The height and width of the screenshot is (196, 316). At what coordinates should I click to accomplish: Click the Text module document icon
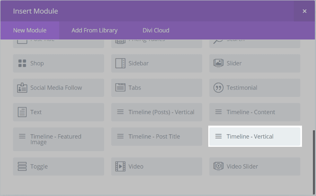tap(22, 112)
